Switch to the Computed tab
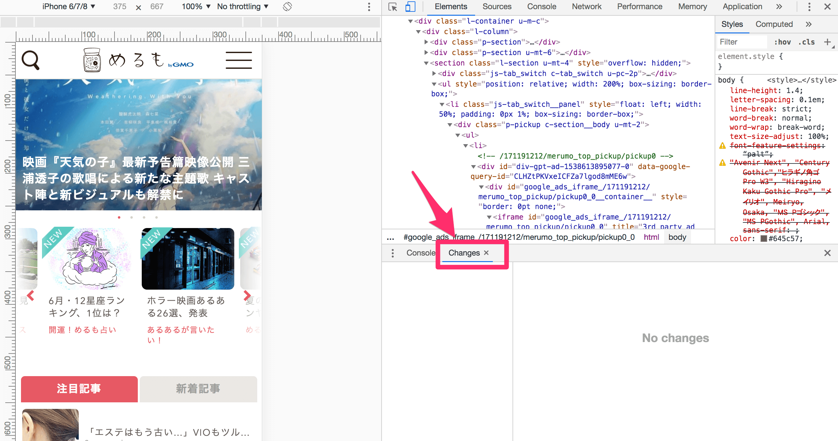The height and width of the screenshot is (441, 838). click(x=774, y=24)
